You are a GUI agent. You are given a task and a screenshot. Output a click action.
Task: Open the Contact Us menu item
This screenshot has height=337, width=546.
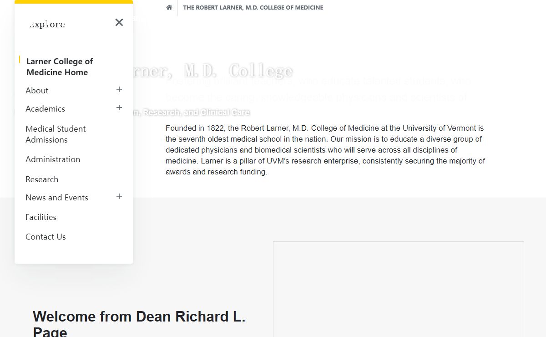tap(45, 237)
